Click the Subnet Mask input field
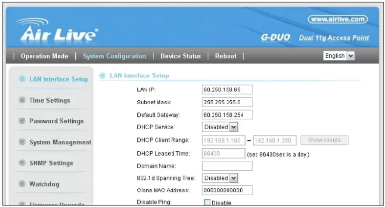385x207 pixels. coord(227,102)
